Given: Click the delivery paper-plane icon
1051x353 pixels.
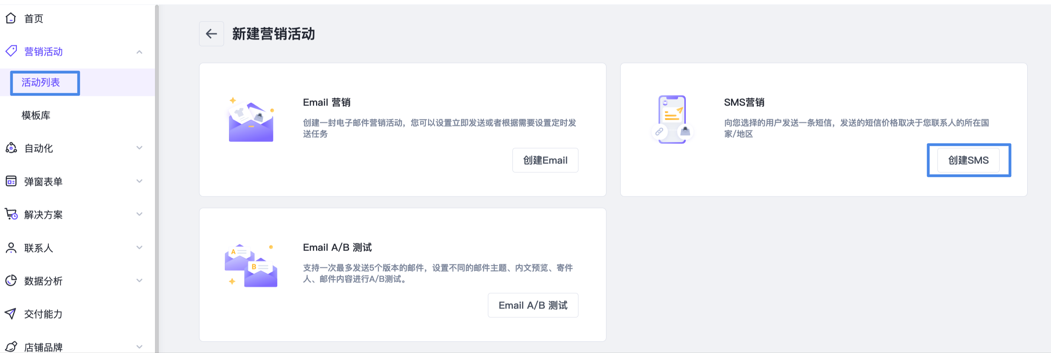Looking at the screenshot, I should click(x=11, y=314).
